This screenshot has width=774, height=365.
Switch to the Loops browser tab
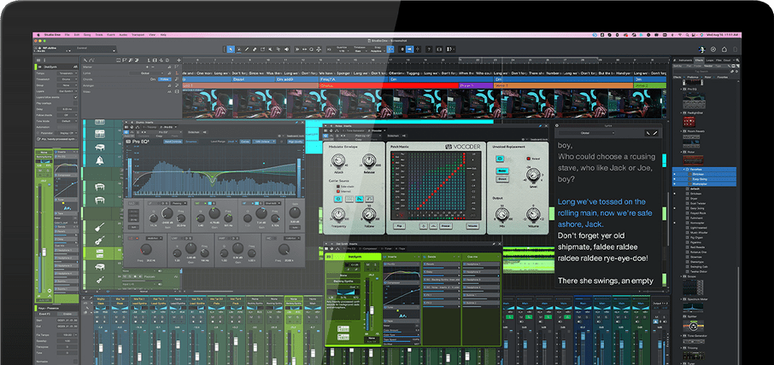(x=711, y=61)
